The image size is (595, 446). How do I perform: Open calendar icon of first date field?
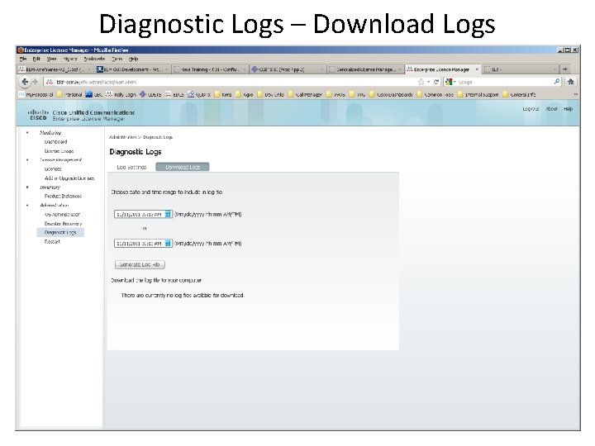tap(168, 214)
